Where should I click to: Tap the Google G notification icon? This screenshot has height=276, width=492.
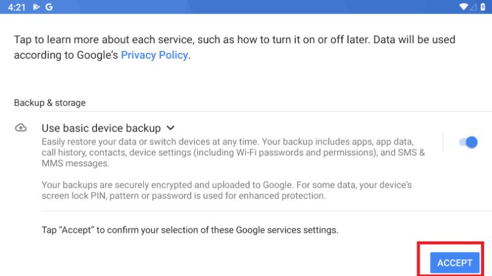click(49, 7)
